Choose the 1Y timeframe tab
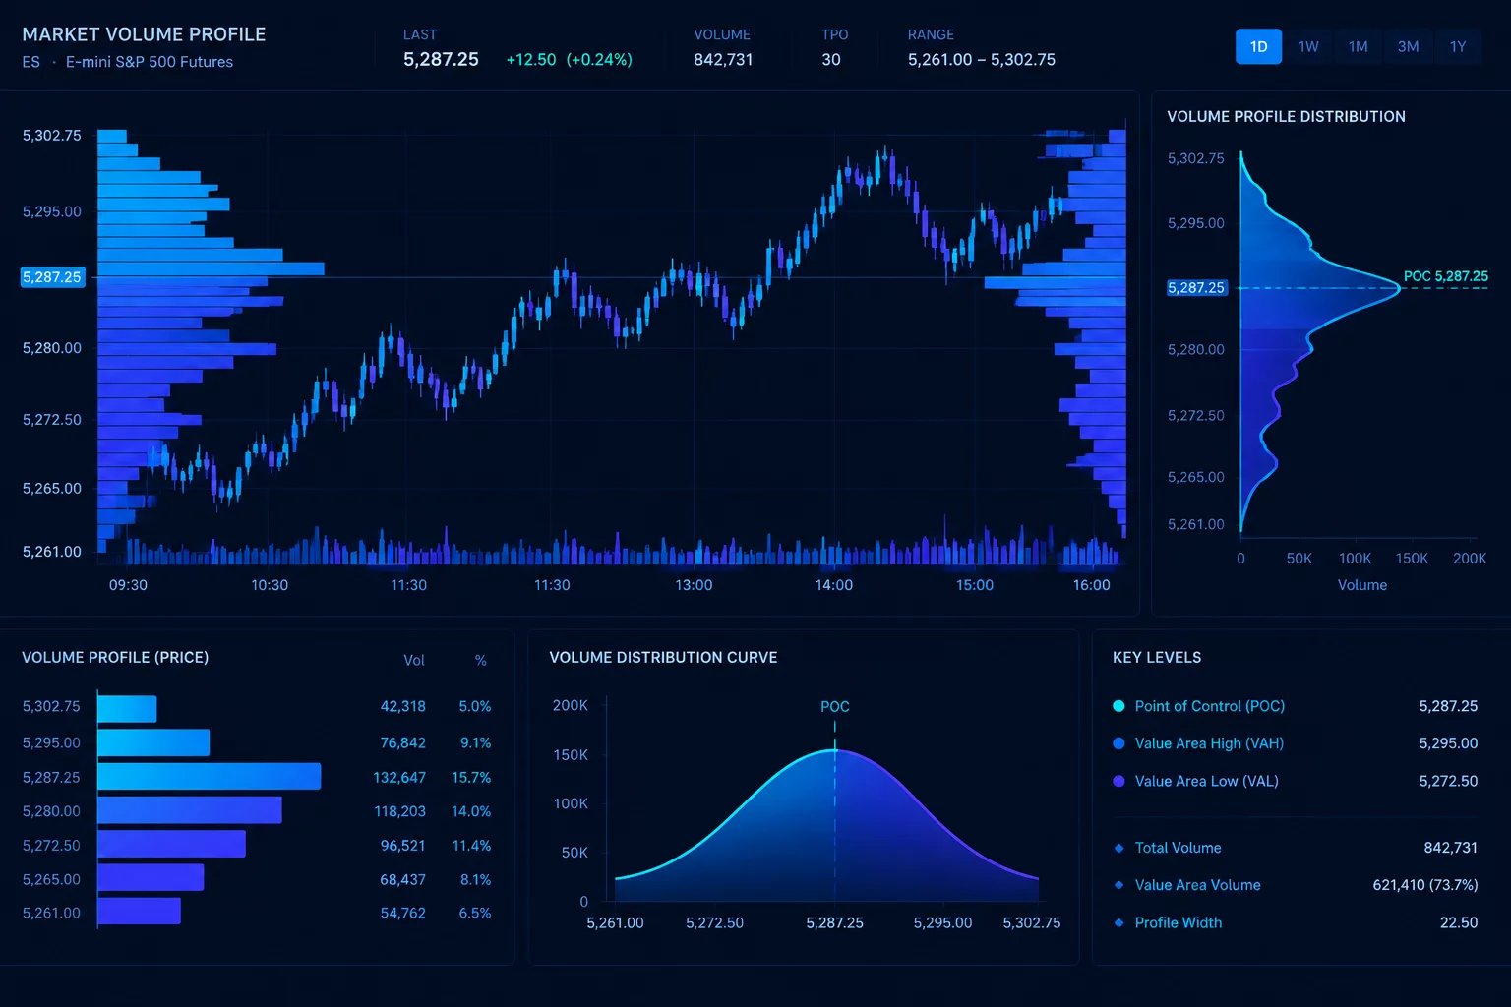Image resolution: width=1511 pixels, height=1007 pixels. [1458, 46]
